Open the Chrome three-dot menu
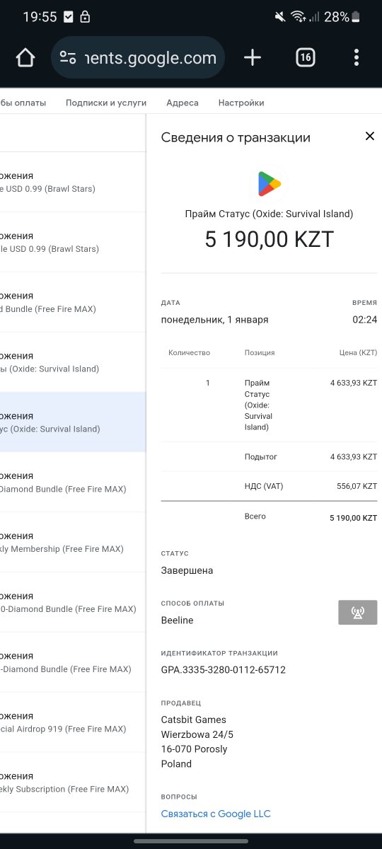 pyautogui.click(x=357, y=58)
